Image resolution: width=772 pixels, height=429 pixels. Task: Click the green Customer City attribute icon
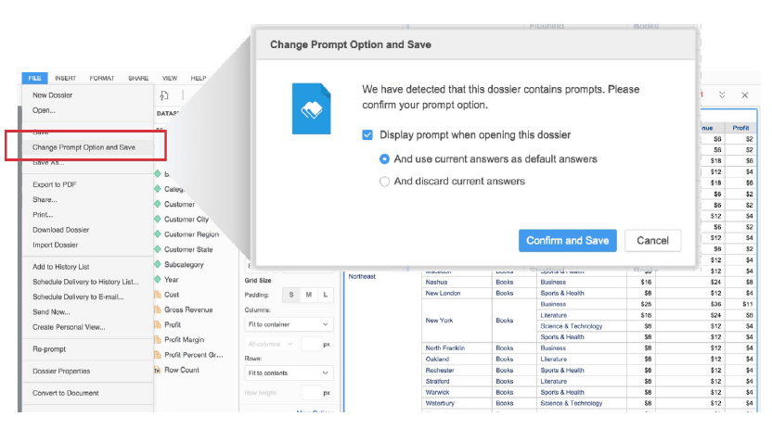158,220
